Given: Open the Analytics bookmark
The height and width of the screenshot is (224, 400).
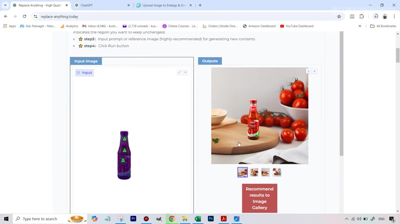Looking at the screenshot, I should pyautogui.click(x=69, y=26).
